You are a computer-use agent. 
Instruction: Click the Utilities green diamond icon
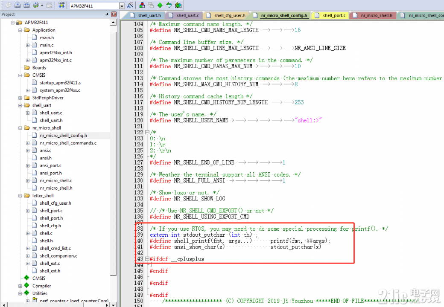26,293
